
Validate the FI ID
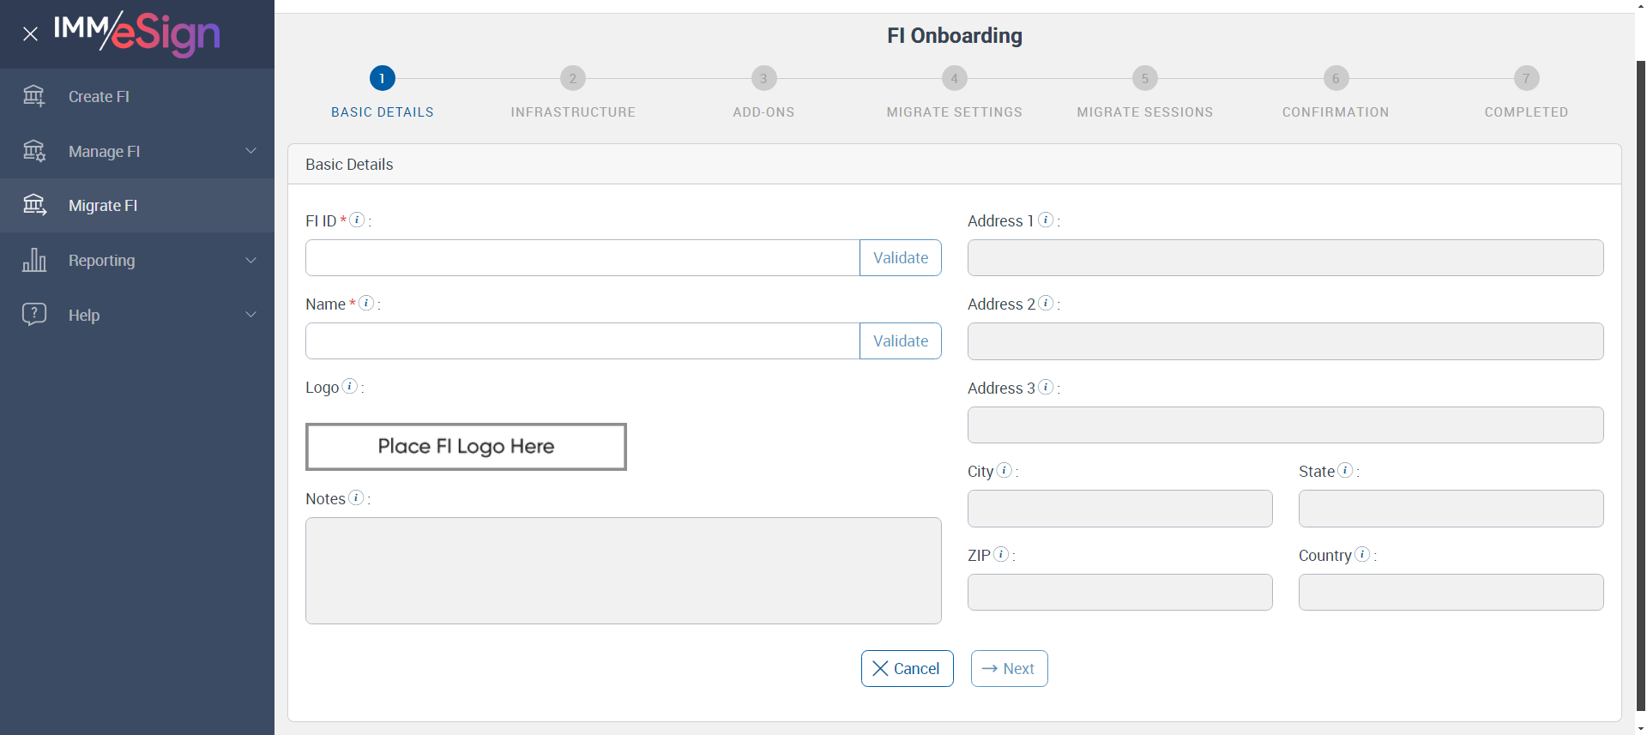[x=900, y=258]
